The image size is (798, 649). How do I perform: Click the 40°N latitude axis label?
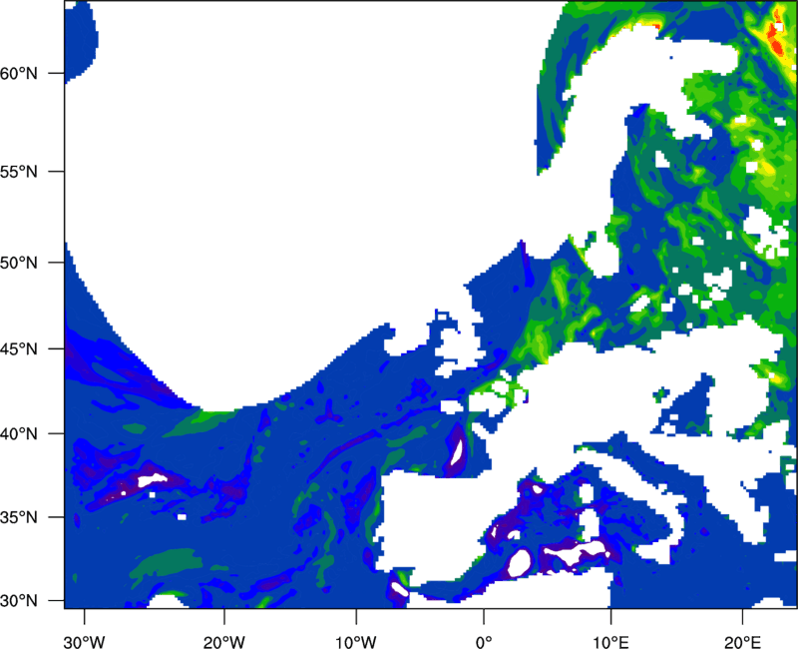coord(19,434)
